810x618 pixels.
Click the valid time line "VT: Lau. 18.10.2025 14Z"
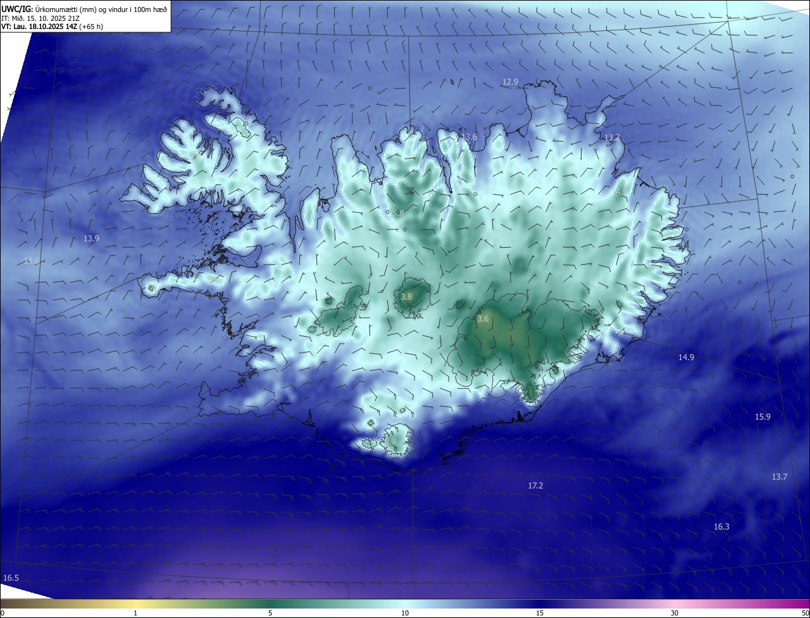coord(39,27)
